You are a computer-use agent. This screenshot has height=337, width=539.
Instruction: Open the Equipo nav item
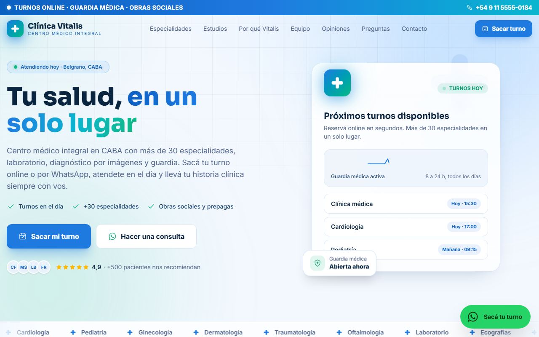[x=300, y=29]
